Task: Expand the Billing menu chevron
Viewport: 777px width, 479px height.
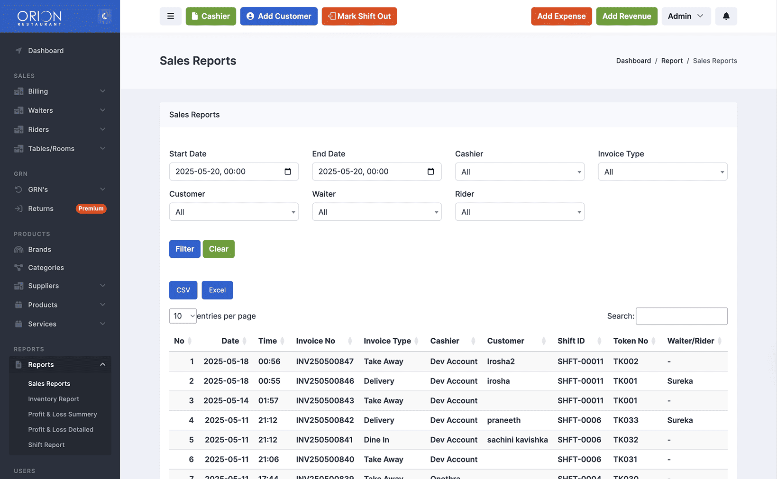Action: [x=102, y=91]
